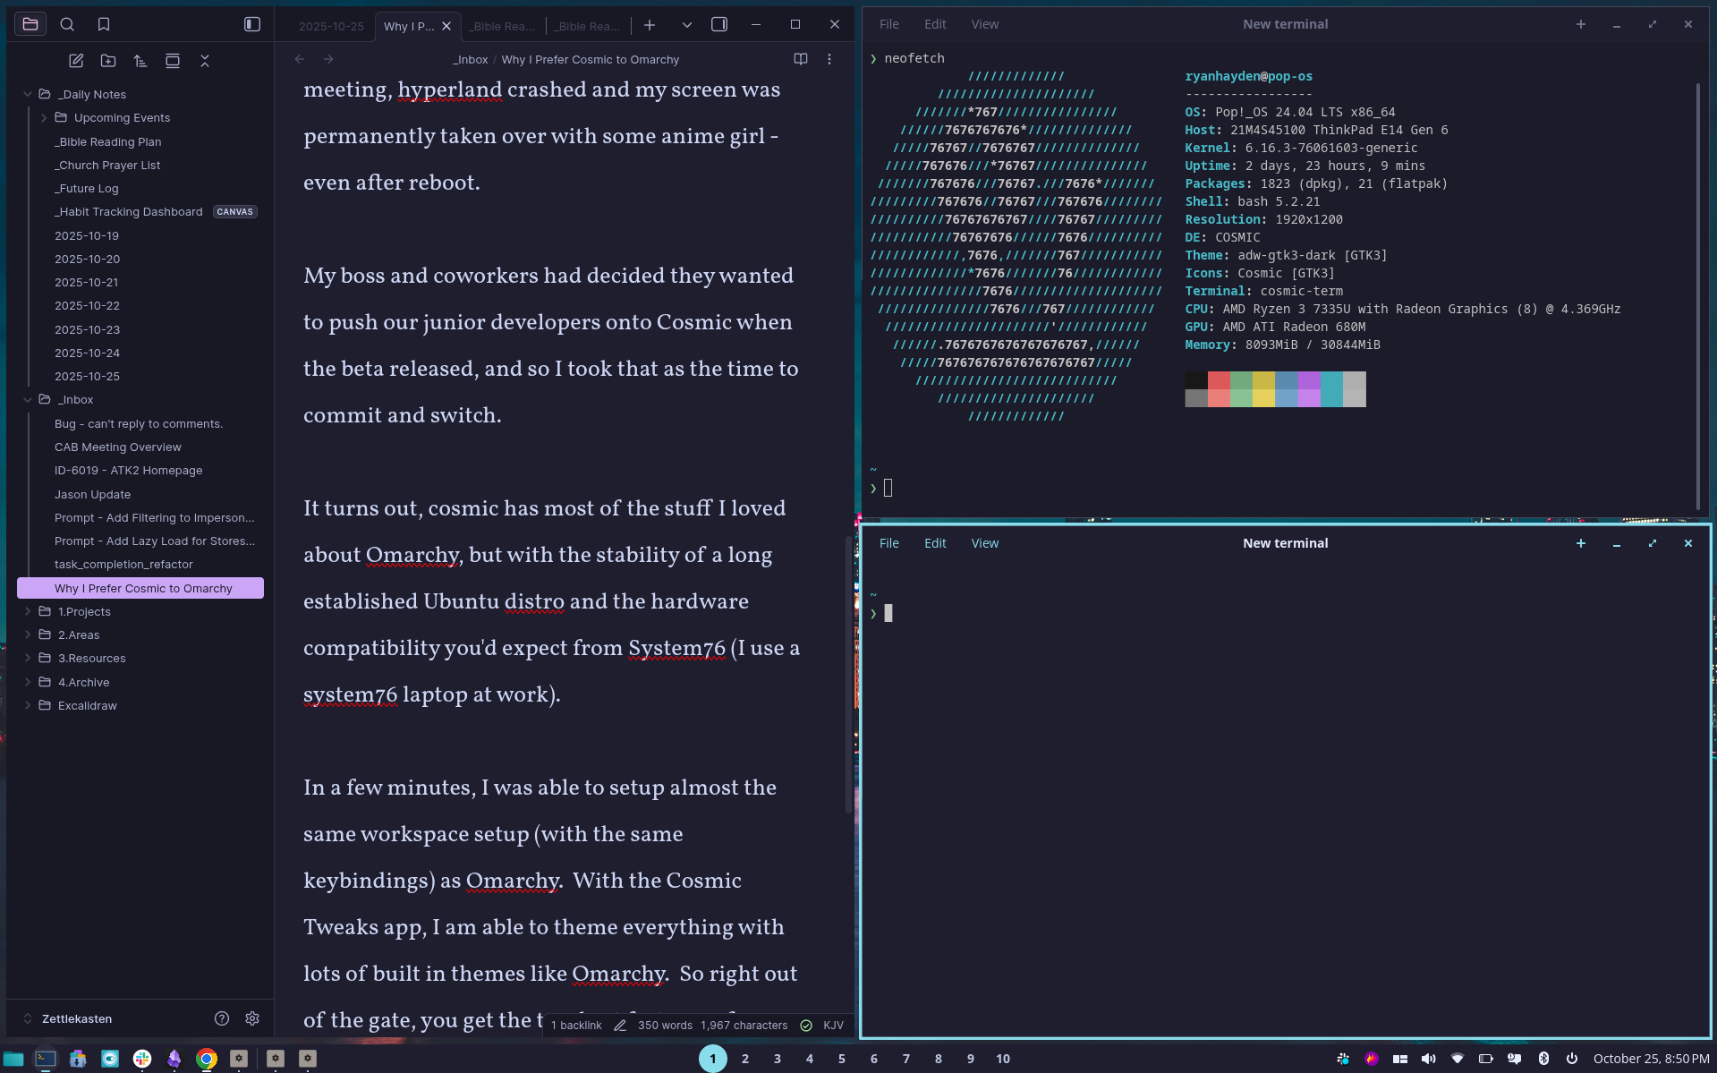Screen dimensions: 1717x1073
Task: Open search in the Obsidian sidebar
Action: click(x=67, y=24)
